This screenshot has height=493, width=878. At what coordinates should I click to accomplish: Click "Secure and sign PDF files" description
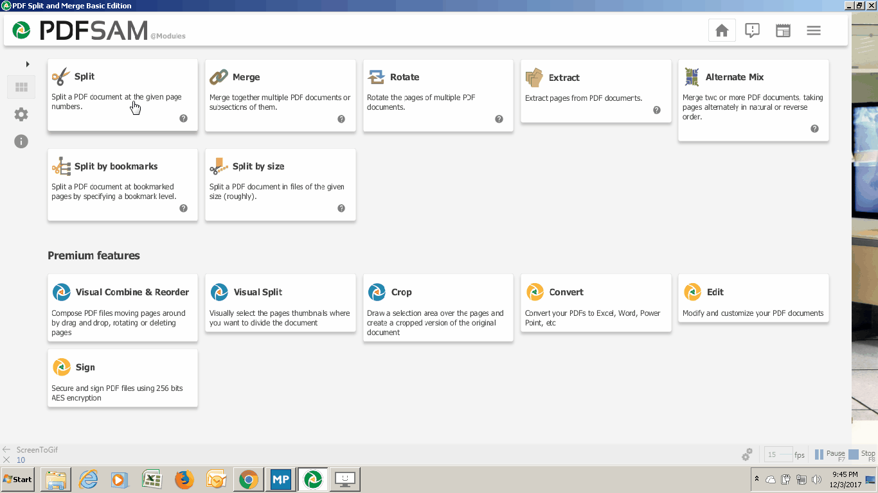coord(117,393)
